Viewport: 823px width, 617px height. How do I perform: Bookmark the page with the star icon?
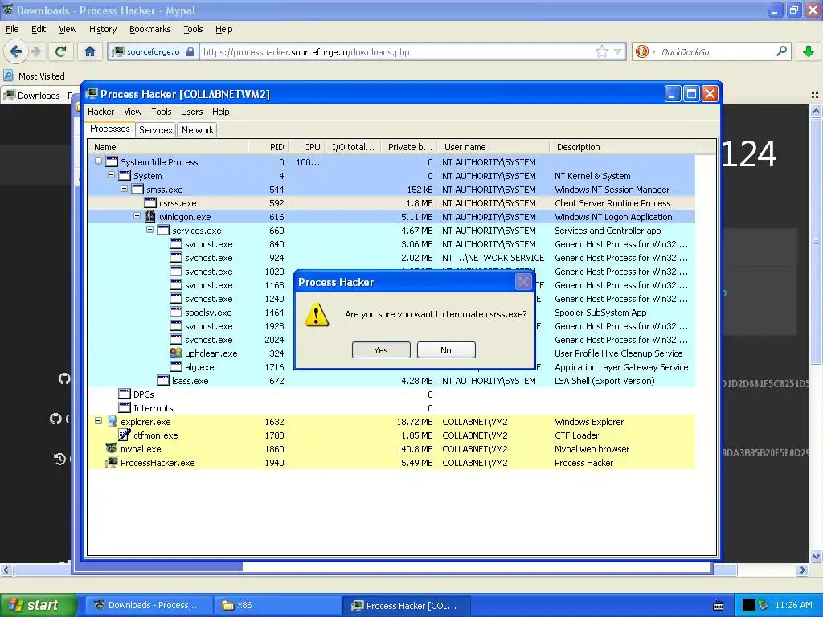pos(601,51)
